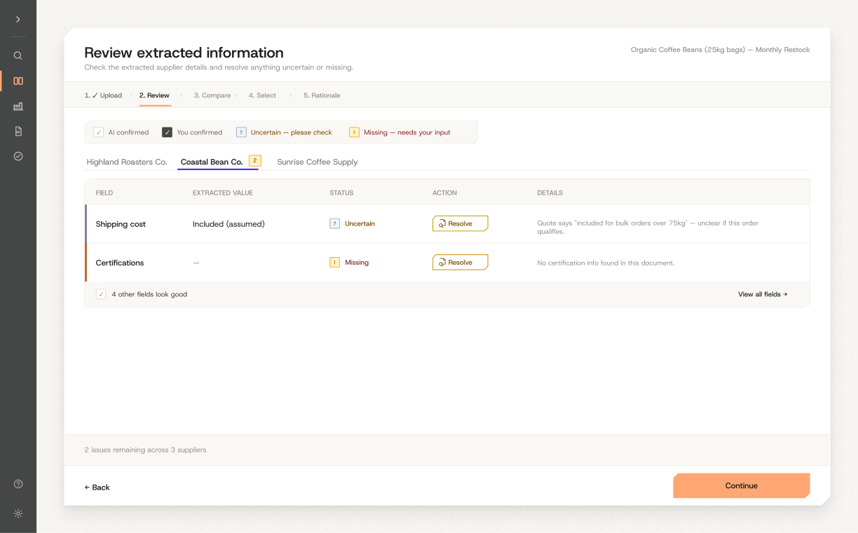
Task: Resolve the Shipping cost field
Action: click(x=460, y=223)
